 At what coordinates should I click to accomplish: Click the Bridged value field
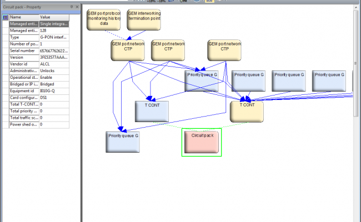53,84
